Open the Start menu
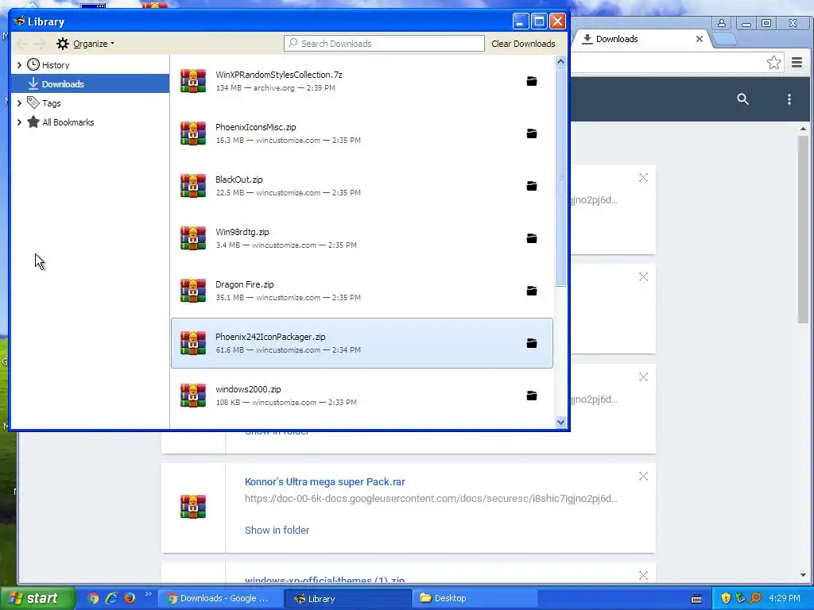 pyautogui.click(x=37, y=598)
